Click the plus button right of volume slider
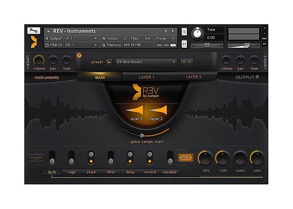This screenshot has width=293, height=209. click(257, 46)
